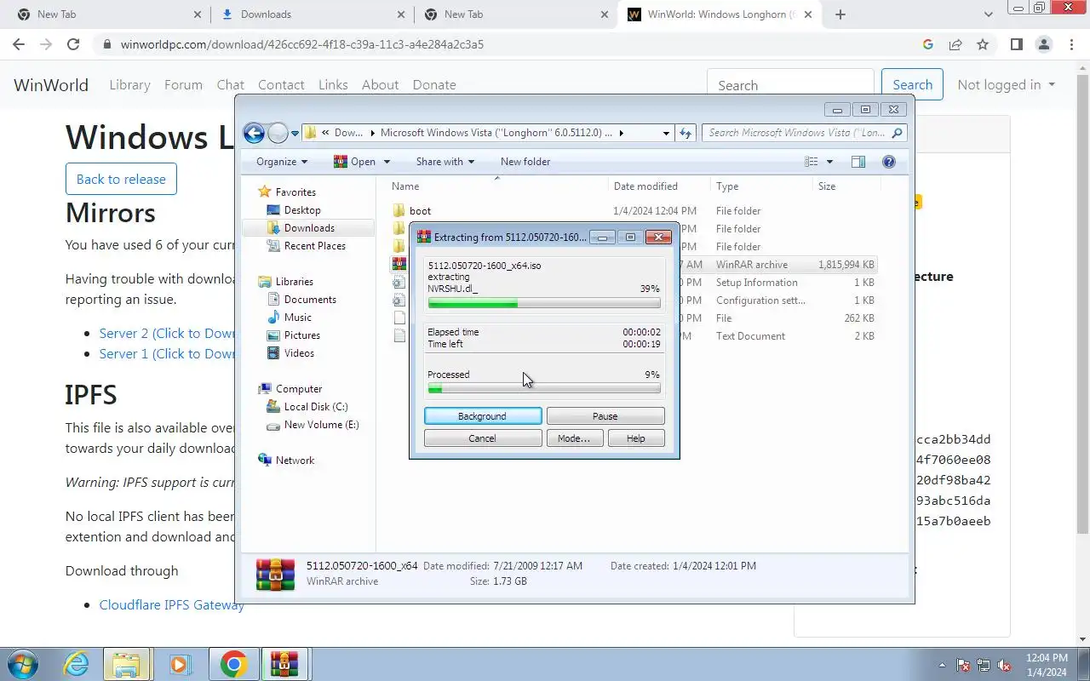
Task: Click Windows Media Player taskbar icon
Action: pyautogui.click(x=179, y=664)
